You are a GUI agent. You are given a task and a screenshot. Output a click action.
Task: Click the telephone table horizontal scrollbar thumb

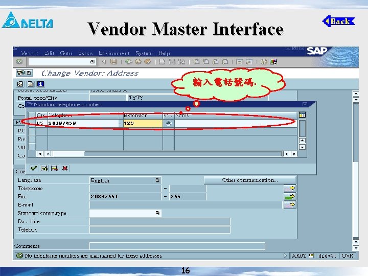click(x=69, y=154)
